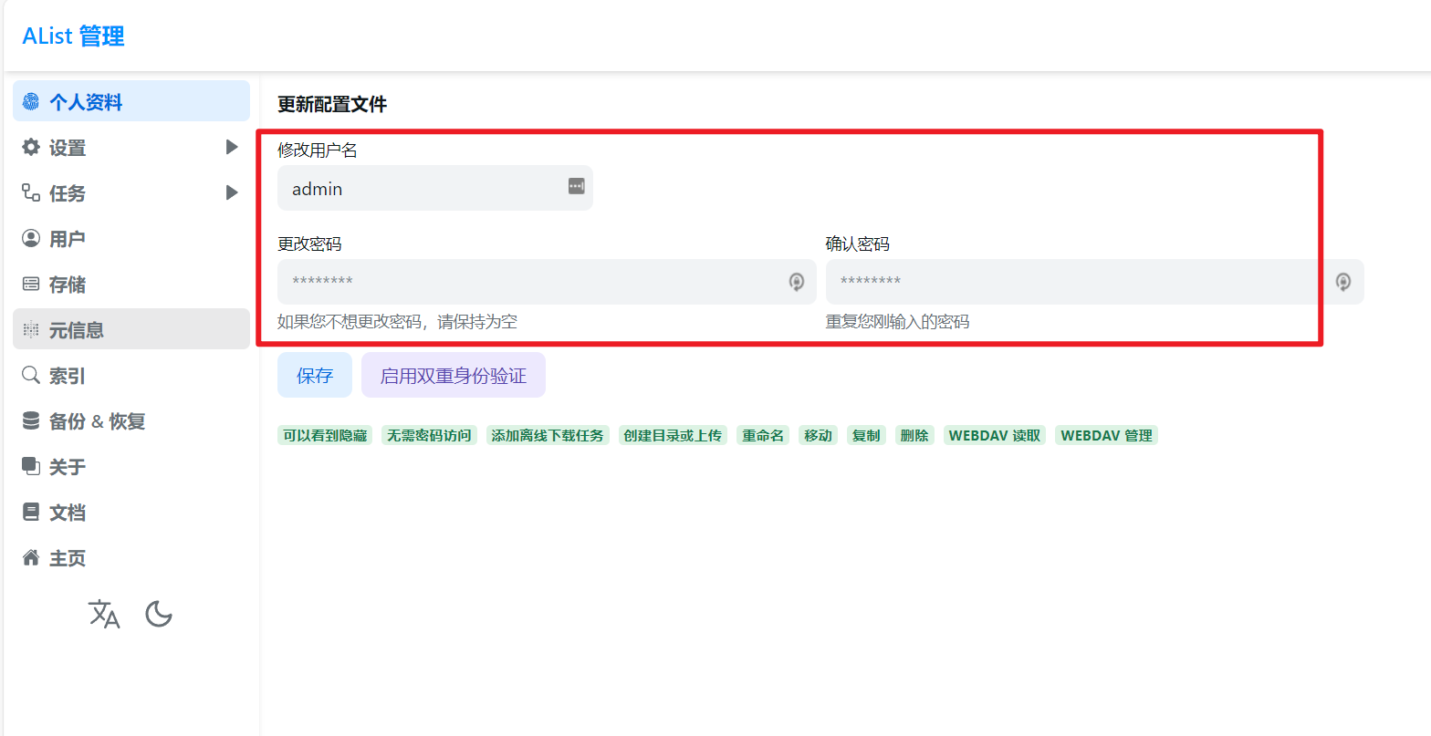Viewport: 1431px width, 736px height.
Task: Click the 复制 permission tag
Action: tap(866, 435)
